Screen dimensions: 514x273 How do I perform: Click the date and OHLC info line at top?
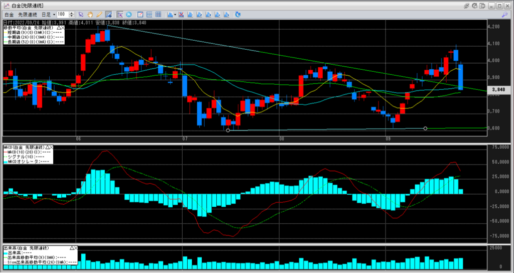[75, 23]
